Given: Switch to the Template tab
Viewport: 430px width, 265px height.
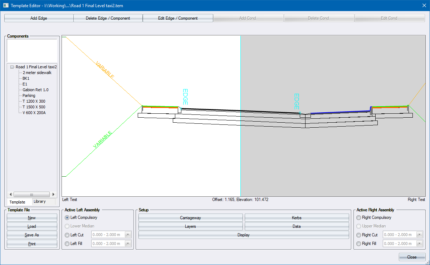Looking at the screenshot, I should click(17, 202).
